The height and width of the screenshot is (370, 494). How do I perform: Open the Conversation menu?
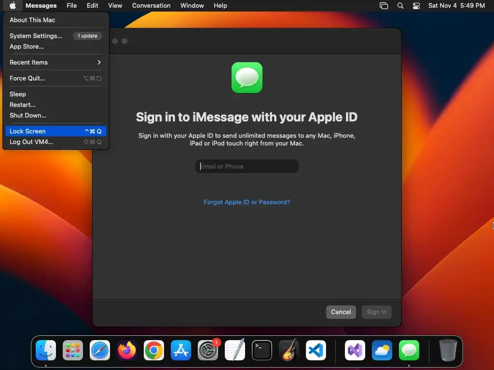pos(151,6)
